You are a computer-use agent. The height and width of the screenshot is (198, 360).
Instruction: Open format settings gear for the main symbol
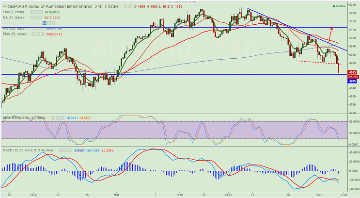pyautogui.click(x=130, y=6)
